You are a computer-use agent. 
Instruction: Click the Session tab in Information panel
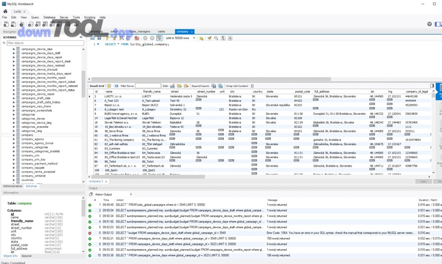click(27, 256)
